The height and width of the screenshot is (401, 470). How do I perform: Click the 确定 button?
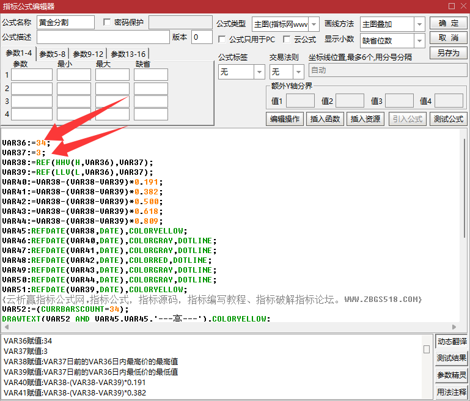coord(448,23)
